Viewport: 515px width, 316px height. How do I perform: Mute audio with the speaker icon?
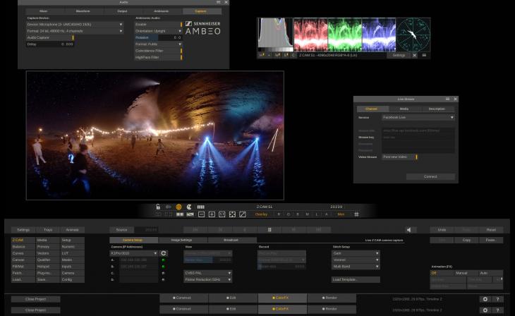click(x=409, y=230)
